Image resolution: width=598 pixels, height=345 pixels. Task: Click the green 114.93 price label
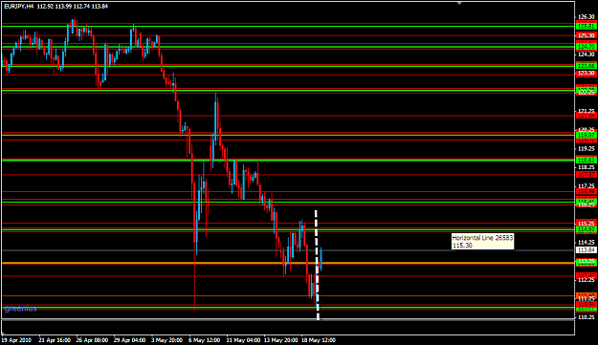pyautogui.click(x=587, y=229)
